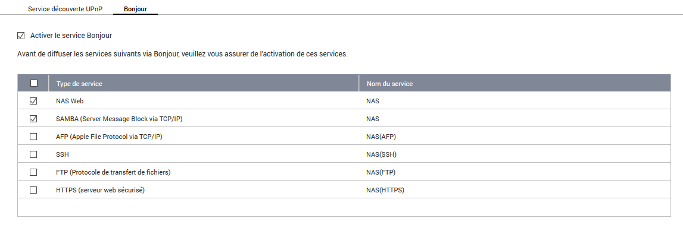
Task: Edit the NAS(AFP) service name field
Action: [381, 137]
